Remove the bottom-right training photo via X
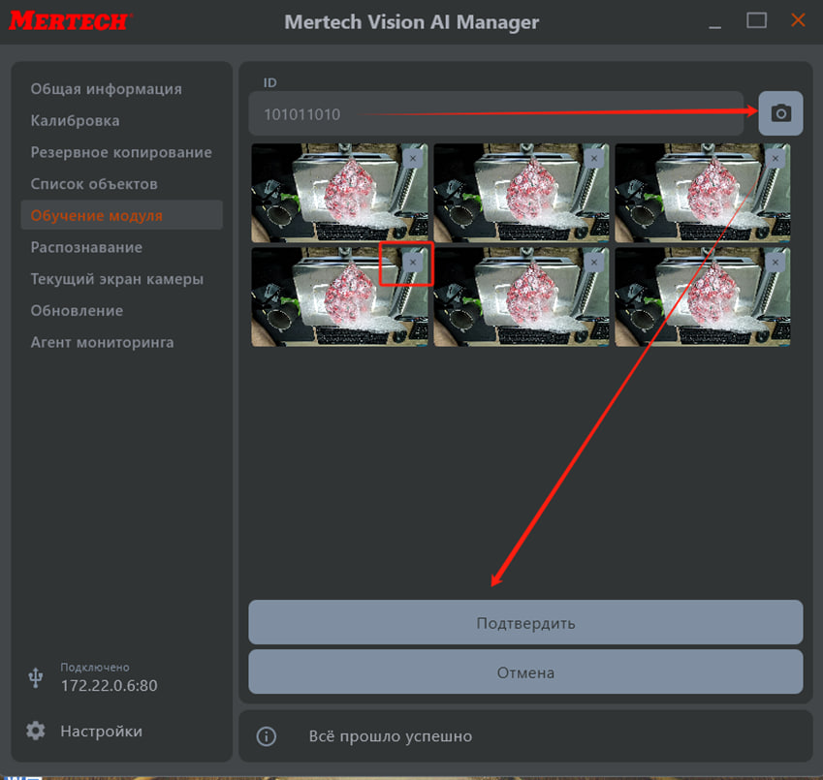 click(776, 262)
